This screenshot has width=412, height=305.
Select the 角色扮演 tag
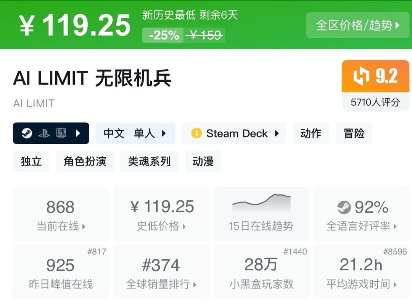click(x=85, y=161)
